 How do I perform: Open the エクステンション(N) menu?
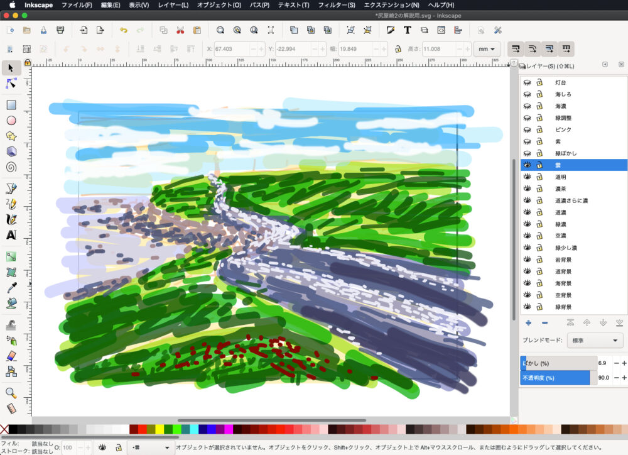391,5
